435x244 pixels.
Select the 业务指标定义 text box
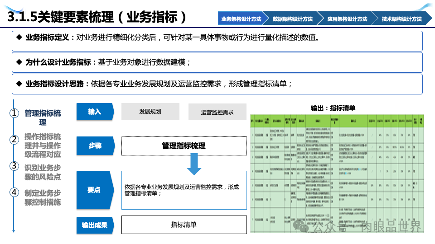pyautogui.click(x=217, y=41)
